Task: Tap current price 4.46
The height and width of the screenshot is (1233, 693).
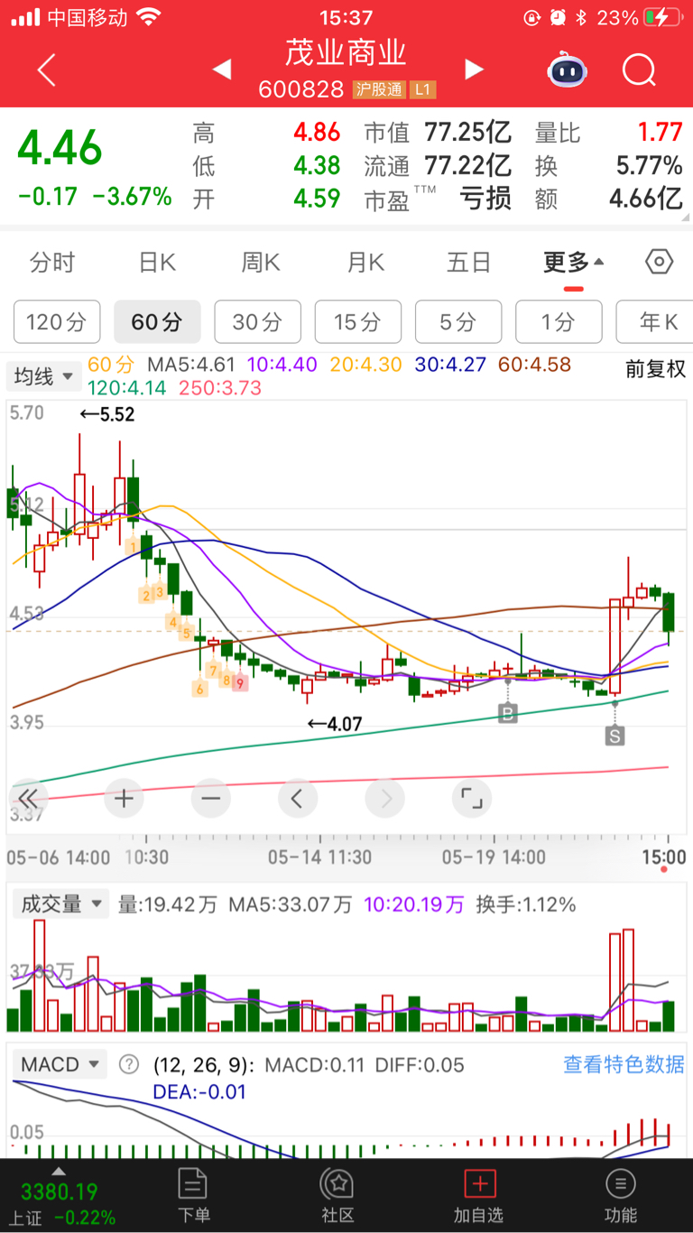Action: click(x=60, y=149)
